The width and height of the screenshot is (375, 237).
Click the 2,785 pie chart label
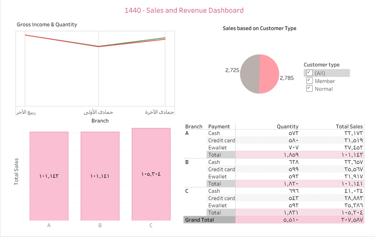(286, 78)
